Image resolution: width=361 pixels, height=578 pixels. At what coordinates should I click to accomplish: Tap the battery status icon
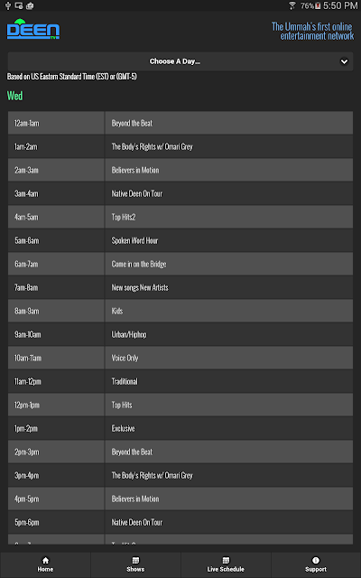click(318, 5)
